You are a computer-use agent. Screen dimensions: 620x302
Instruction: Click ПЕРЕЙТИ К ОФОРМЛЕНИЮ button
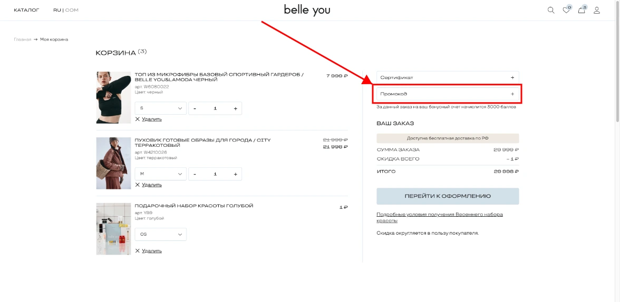tap(448, 196)
